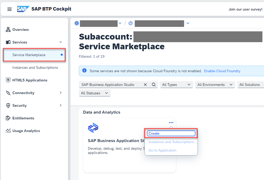Select Instances and Subscriptions in popup menu

[171, 142]
